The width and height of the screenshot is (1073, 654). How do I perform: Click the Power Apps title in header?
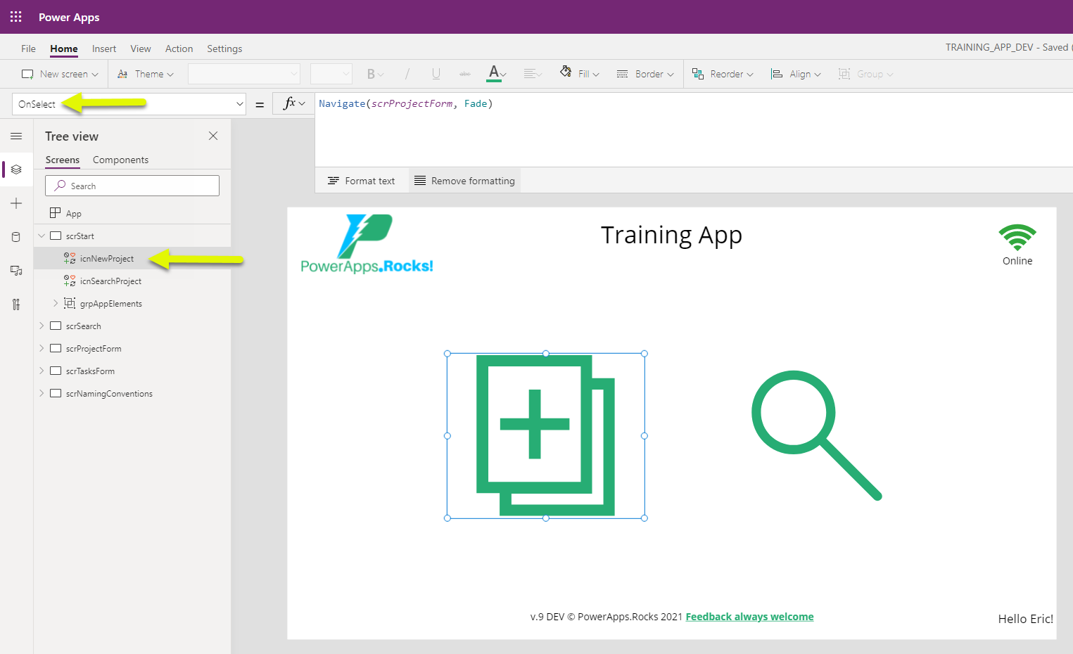69,17
